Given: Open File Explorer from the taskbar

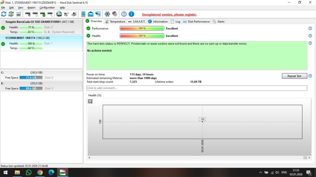Looking at the screenshot, I should coord(17,172).
